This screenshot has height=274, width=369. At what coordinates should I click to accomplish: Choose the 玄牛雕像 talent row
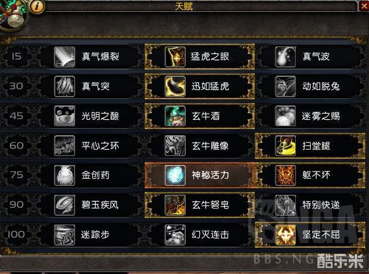[x=199, y=145]
